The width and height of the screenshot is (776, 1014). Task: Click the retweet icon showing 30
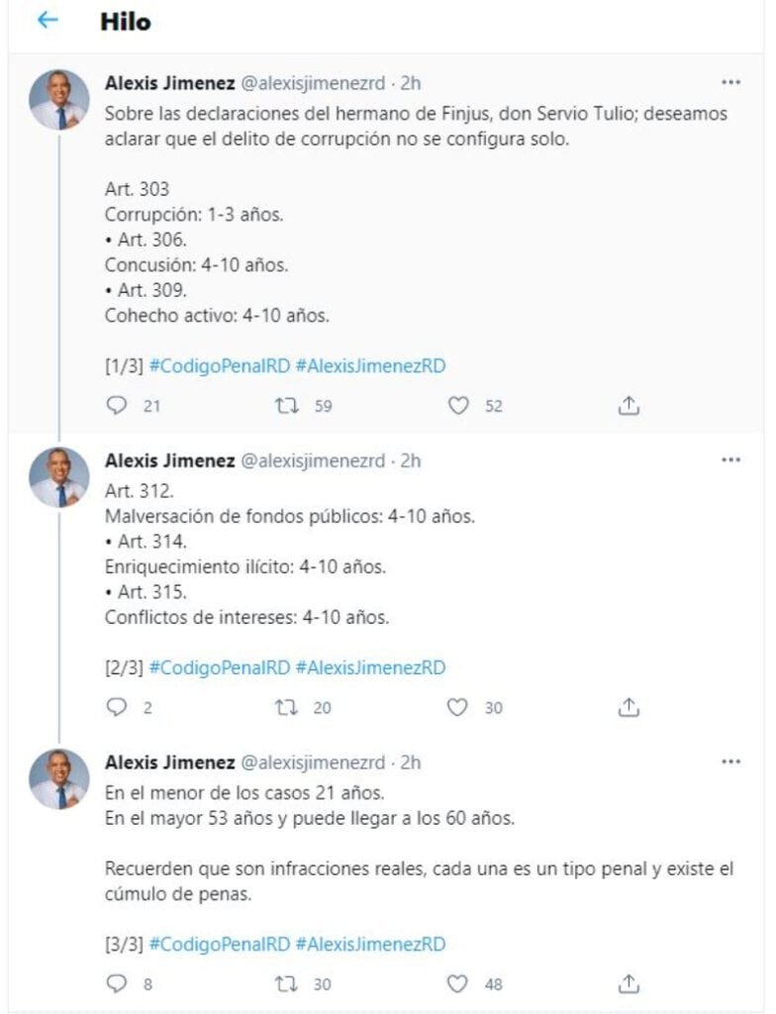(x=287, y=985)
